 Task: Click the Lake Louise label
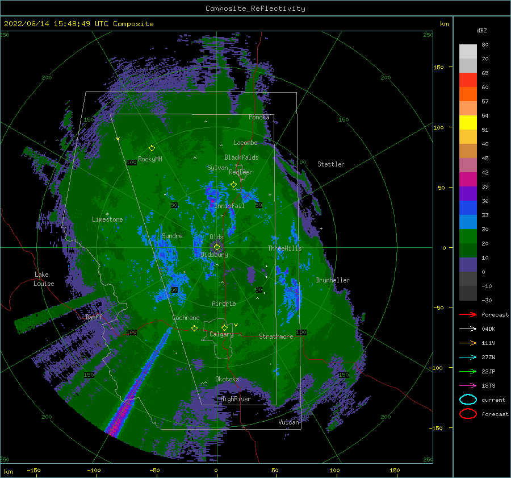44,279
